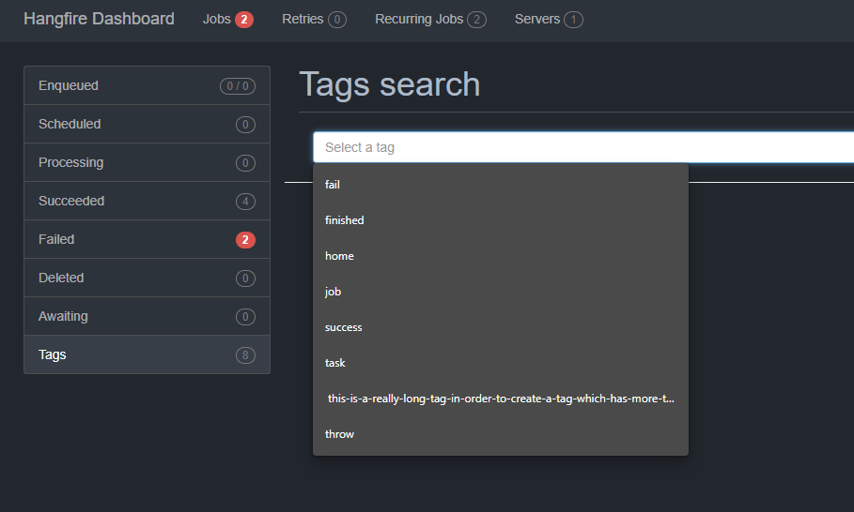Open the Failed jobs list
854x512 pixels.
point(148,240)
